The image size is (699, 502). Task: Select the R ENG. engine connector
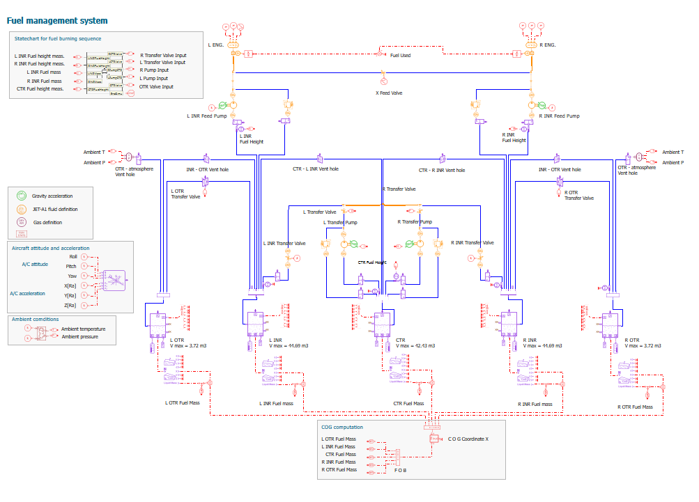pyautogui.click(x=531, y=45)
